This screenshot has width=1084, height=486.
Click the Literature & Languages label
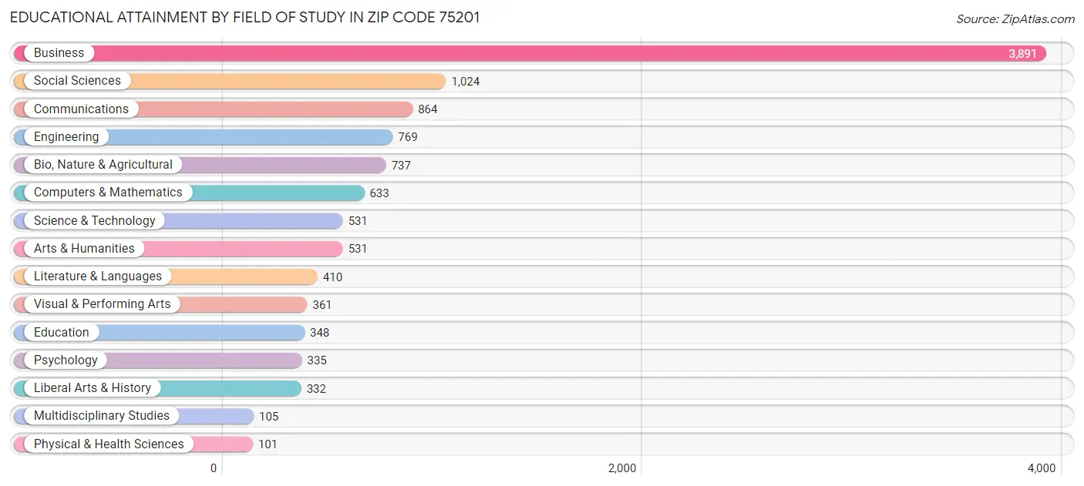pyautogui.click(x=98, y=276)
